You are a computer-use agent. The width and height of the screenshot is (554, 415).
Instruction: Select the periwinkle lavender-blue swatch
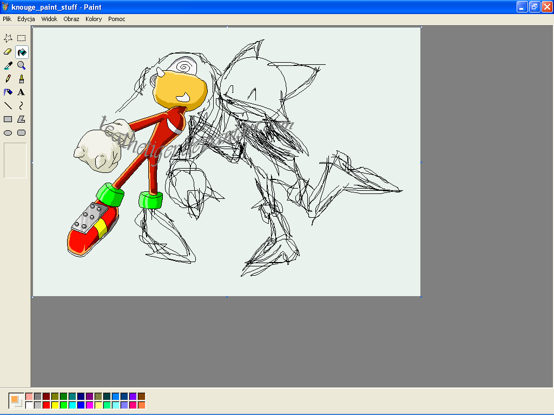124,405
